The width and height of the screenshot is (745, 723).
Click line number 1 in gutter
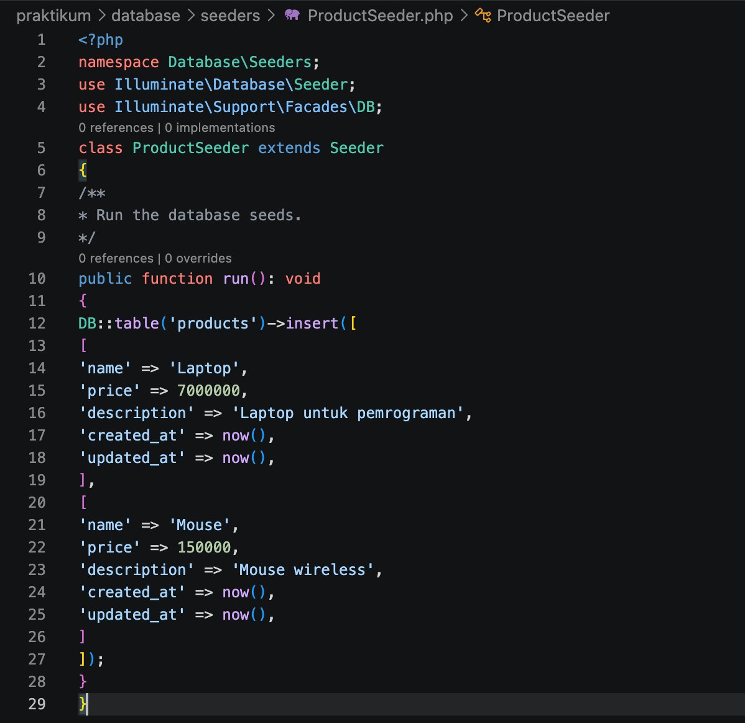coord(41,39)
